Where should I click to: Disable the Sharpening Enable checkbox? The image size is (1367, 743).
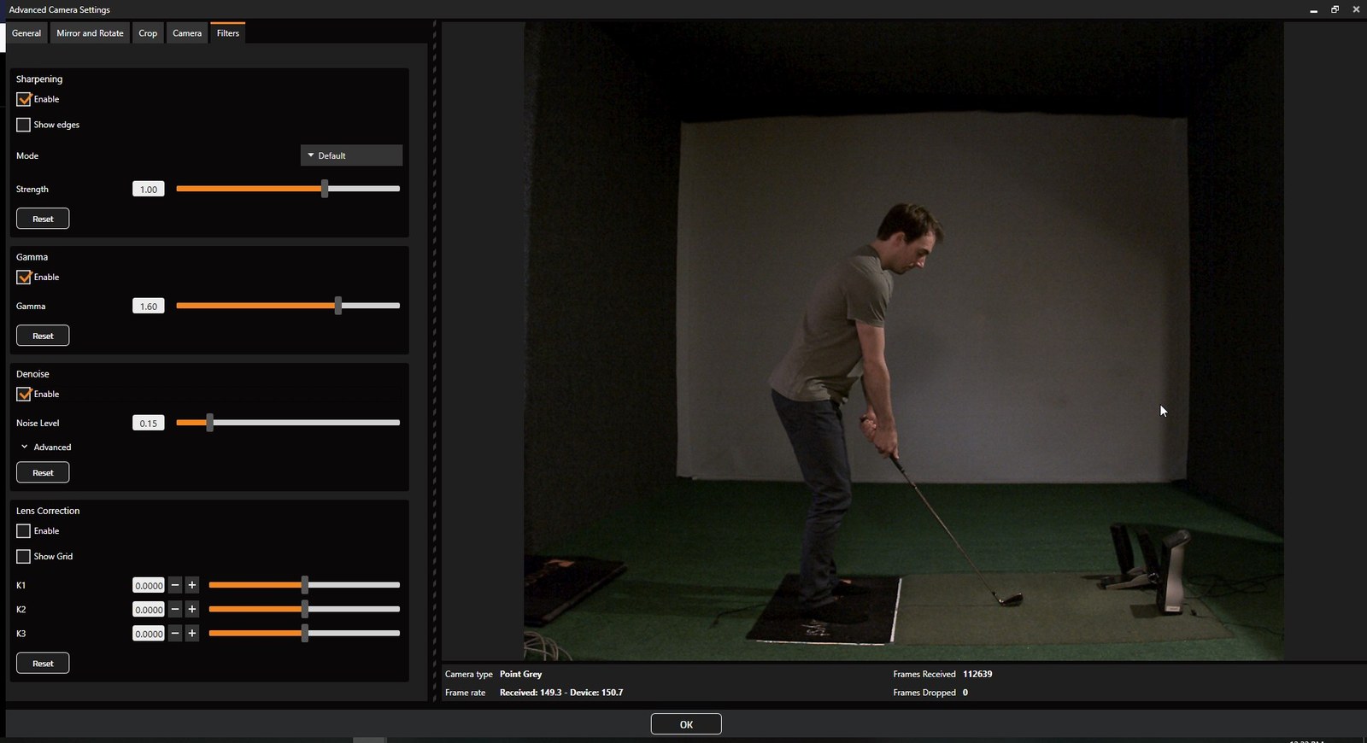(x=24, y=99)
